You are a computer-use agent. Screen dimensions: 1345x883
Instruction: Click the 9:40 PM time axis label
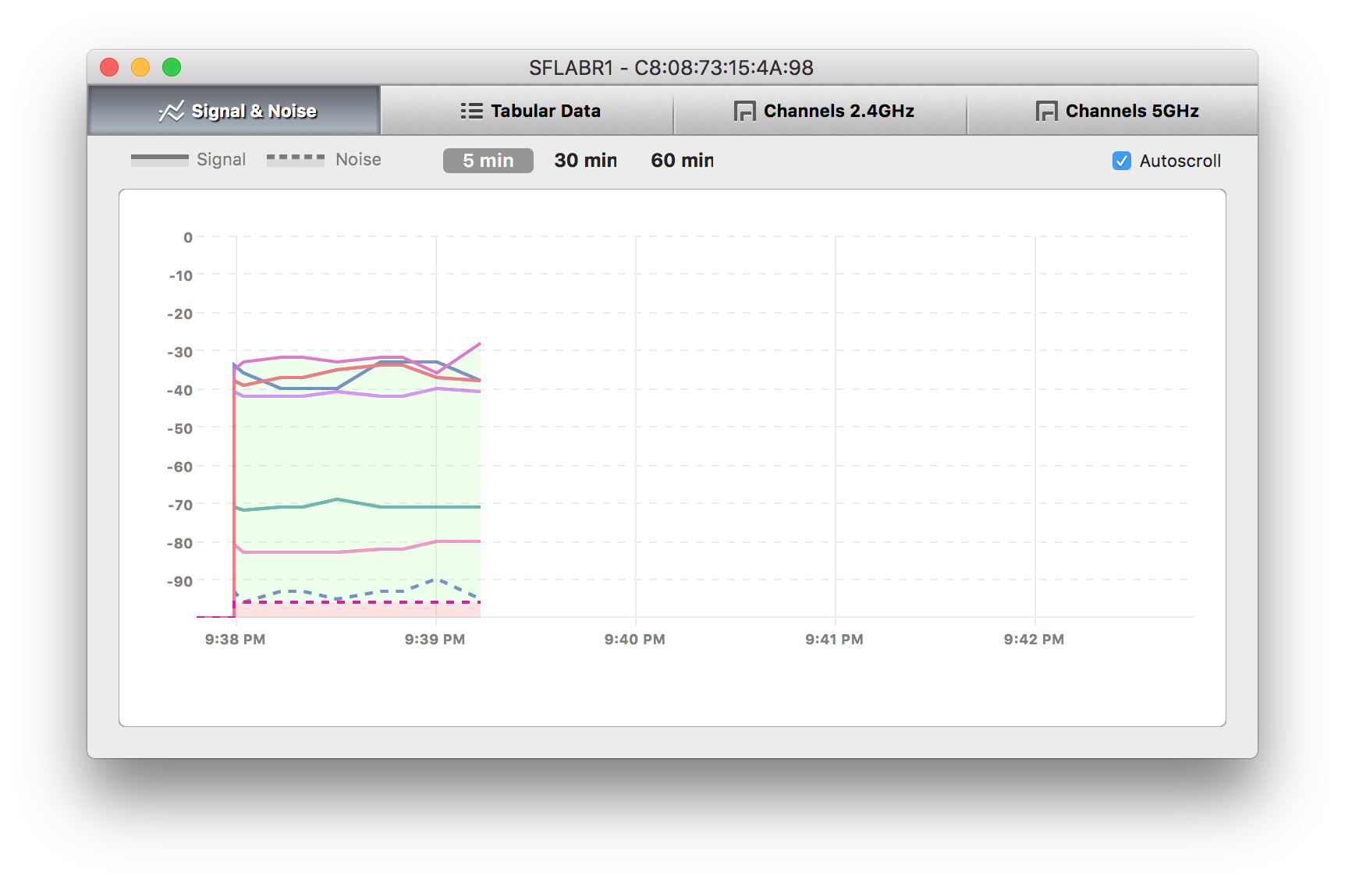point(634,639)
